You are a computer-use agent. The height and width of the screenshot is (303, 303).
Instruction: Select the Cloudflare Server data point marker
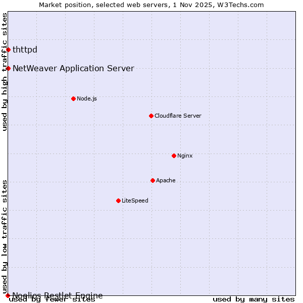[151, 116]
